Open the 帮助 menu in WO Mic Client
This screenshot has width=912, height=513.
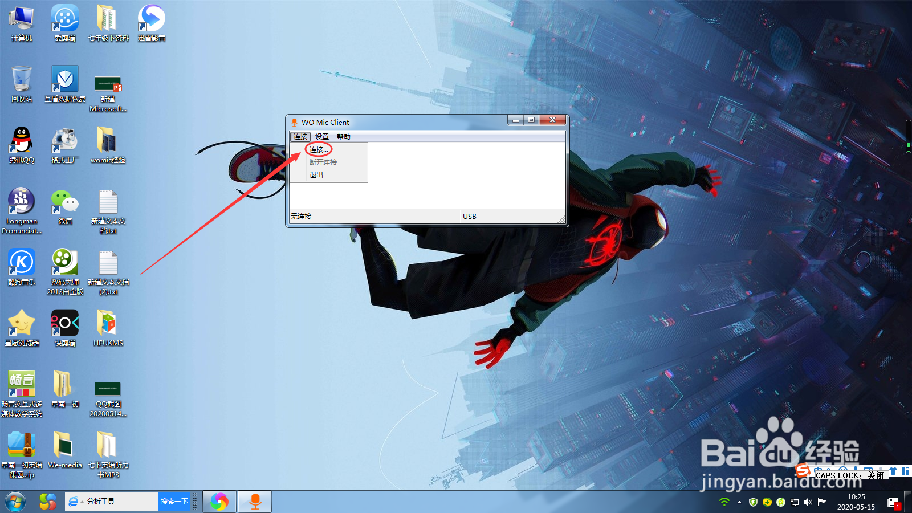tap(343, 137)
